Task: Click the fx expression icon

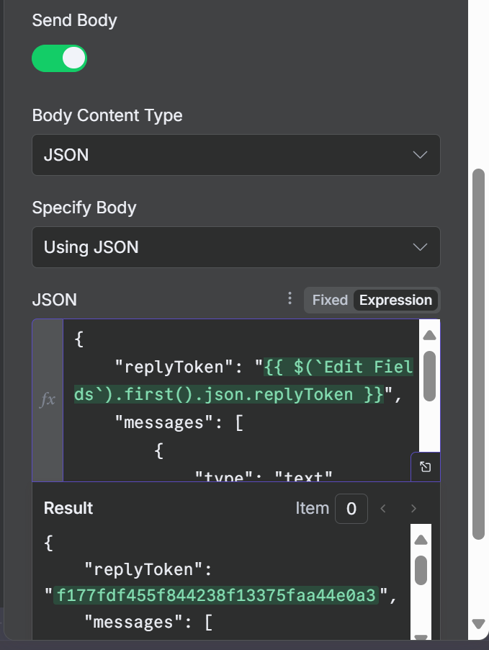Action: 48,400
